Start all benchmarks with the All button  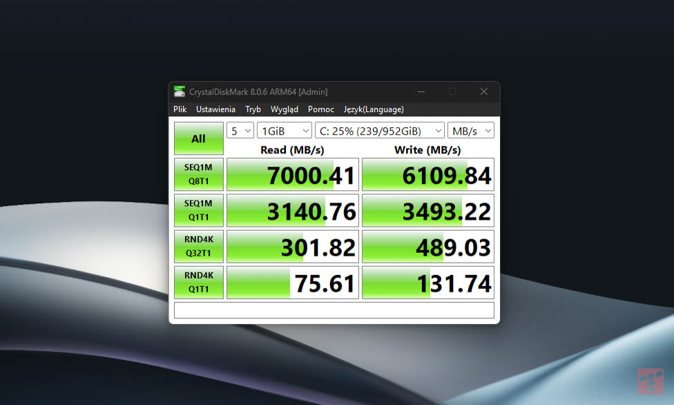click(198, 138)
